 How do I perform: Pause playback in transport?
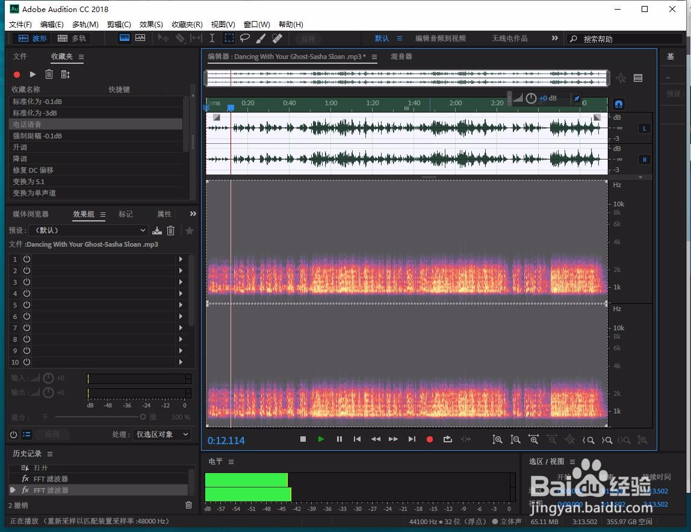[x=339, y=439]
